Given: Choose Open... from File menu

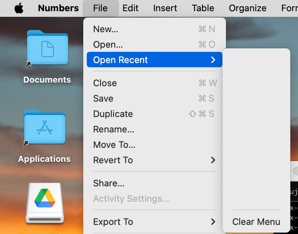Looking at the screenshot, I should 108,45.
